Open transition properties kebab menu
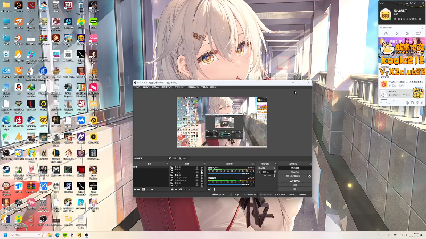426x239 pixels. coord(274,176)
